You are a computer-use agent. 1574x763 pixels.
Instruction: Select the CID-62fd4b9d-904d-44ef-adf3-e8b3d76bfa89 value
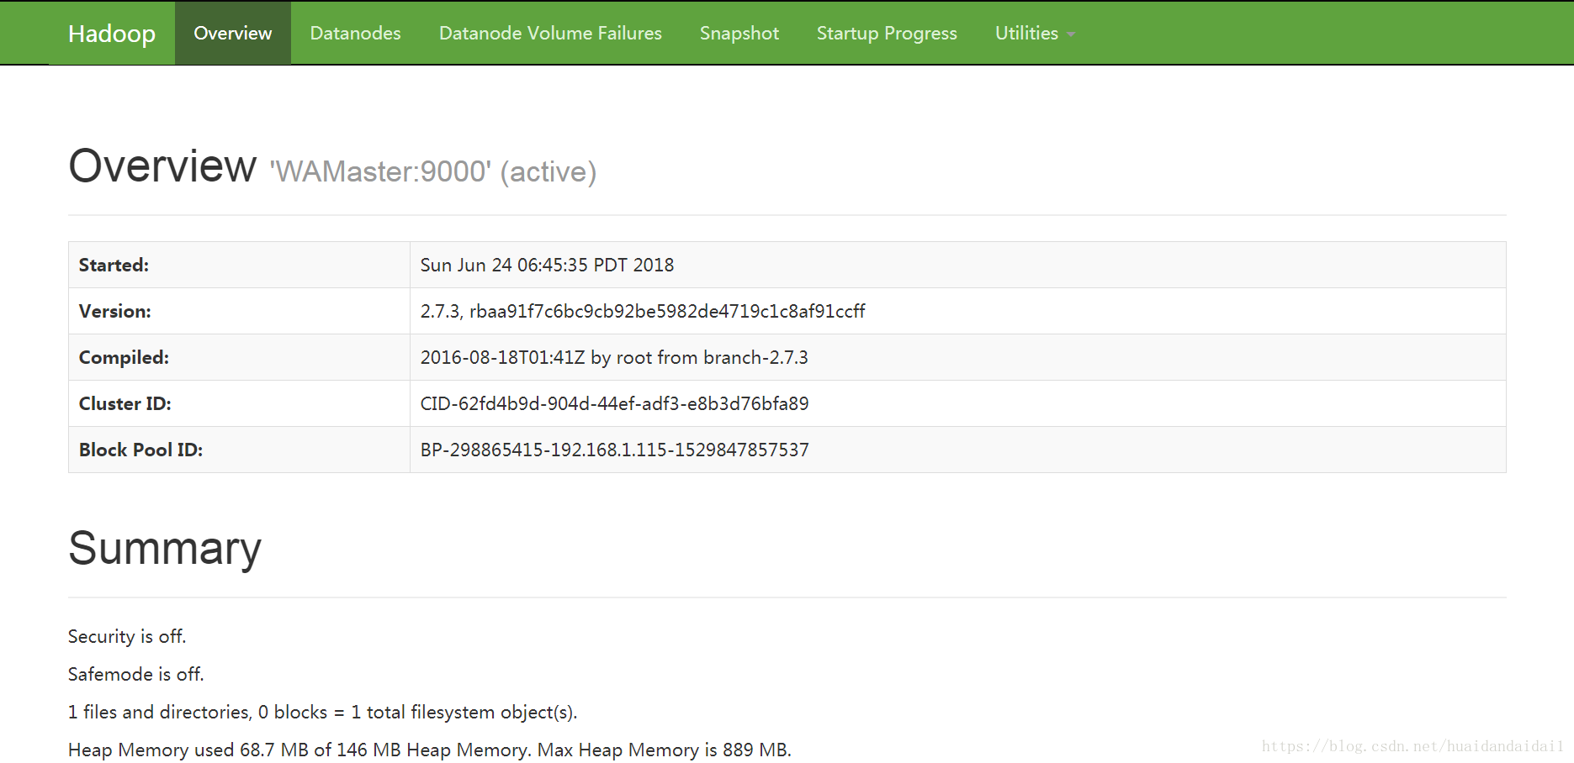(x=614, y=403)
